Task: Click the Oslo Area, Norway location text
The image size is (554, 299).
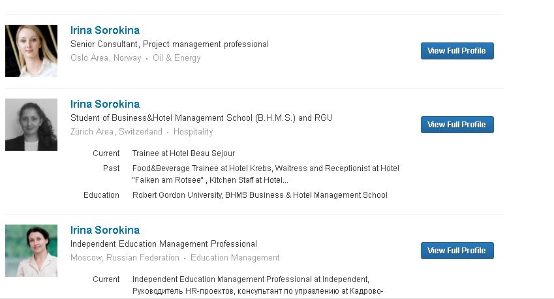Action: (106, 58)
